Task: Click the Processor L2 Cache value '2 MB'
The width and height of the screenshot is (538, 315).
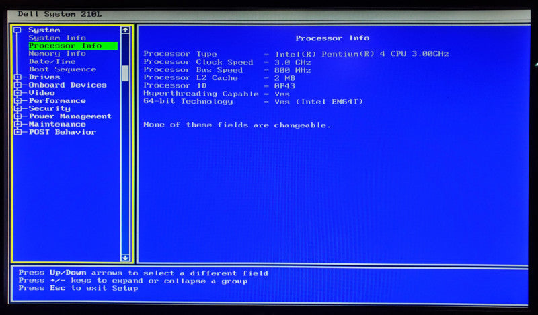Action: point(284,78)
